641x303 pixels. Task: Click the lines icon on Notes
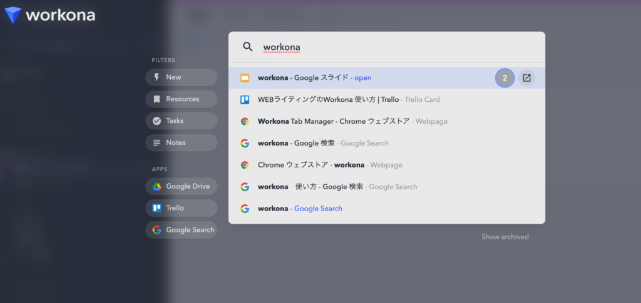156,142
